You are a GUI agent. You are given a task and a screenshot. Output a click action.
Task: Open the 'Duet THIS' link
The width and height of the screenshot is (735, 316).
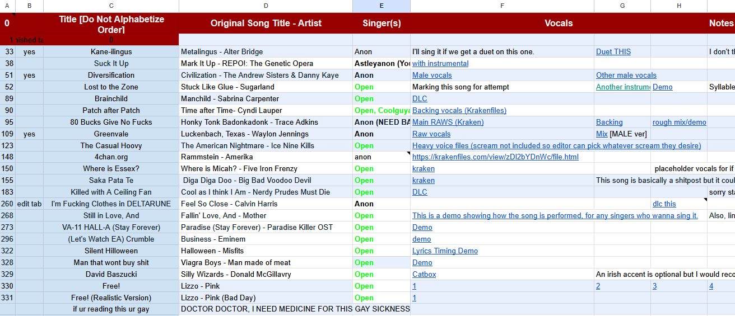click(x=613, y=51)
